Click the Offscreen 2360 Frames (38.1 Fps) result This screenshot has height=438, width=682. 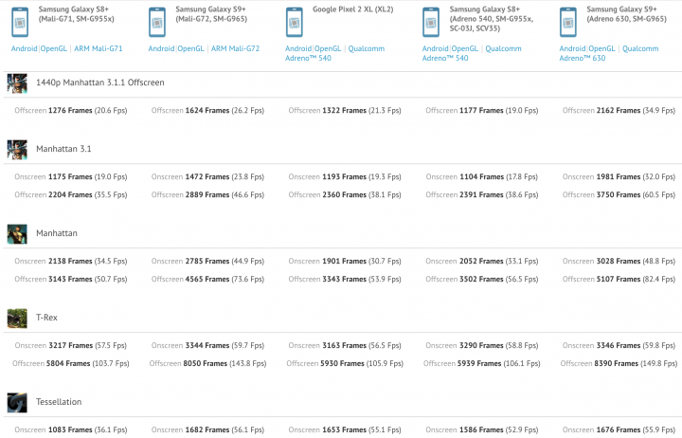tap(345, 194)
